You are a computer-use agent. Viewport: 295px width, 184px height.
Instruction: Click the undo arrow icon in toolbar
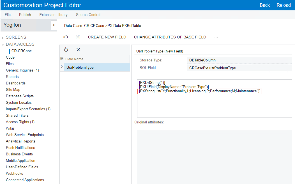[x=66, y=37]
